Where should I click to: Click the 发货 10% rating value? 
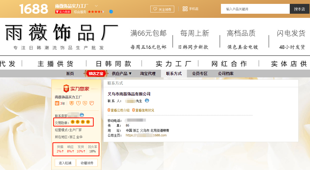[x=81, y=151]
